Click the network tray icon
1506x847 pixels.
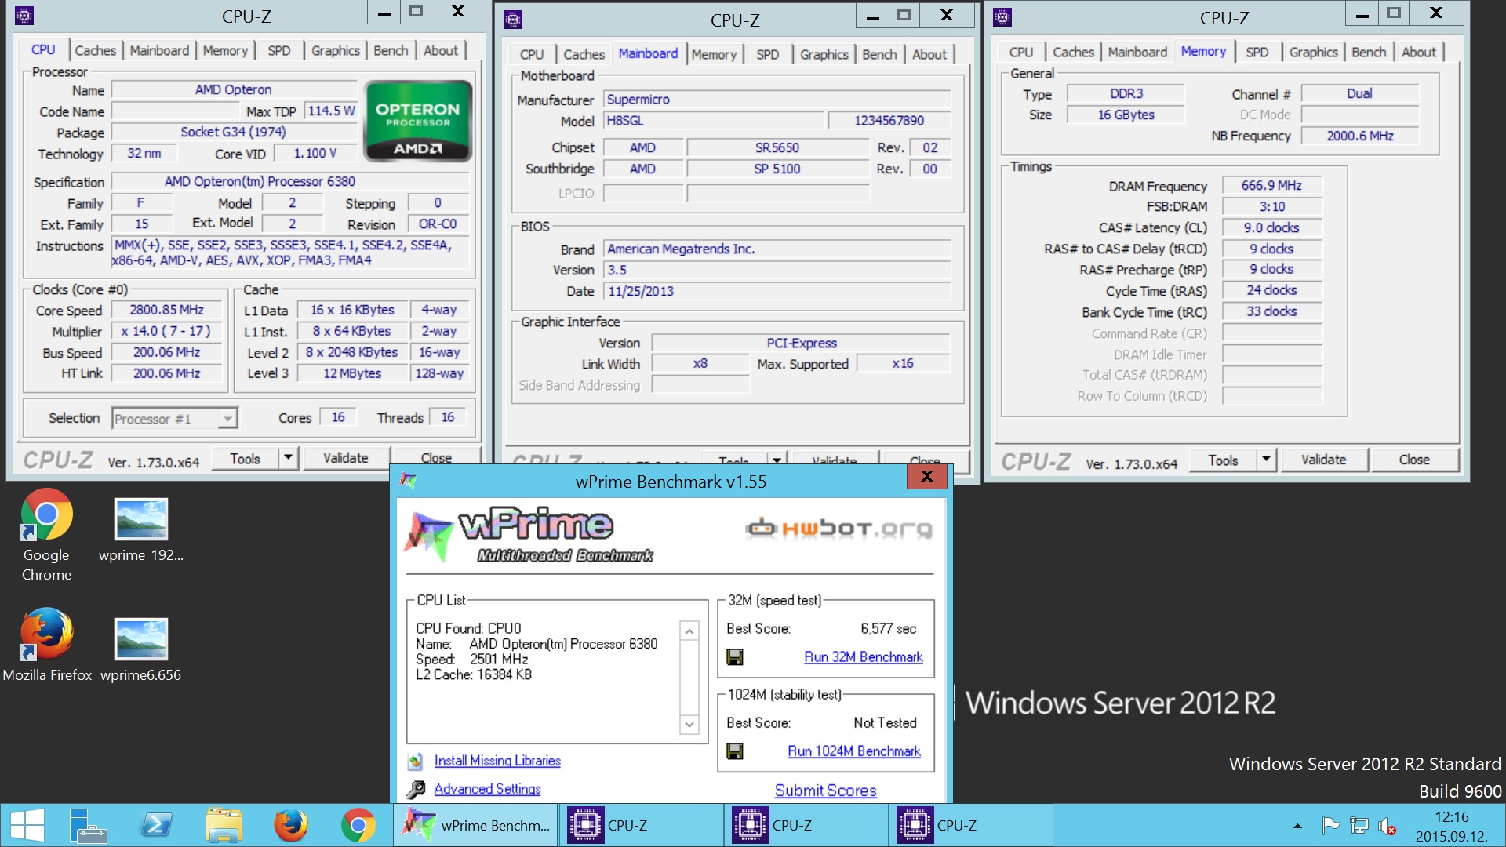click(x=1359, y=826)
